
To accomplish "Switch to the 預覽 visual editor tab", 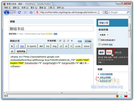I will coord(80,41).
